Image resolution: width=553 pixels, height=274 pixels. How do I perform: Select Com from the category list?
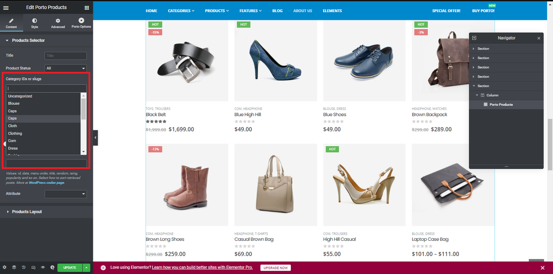tap(43, 141)
